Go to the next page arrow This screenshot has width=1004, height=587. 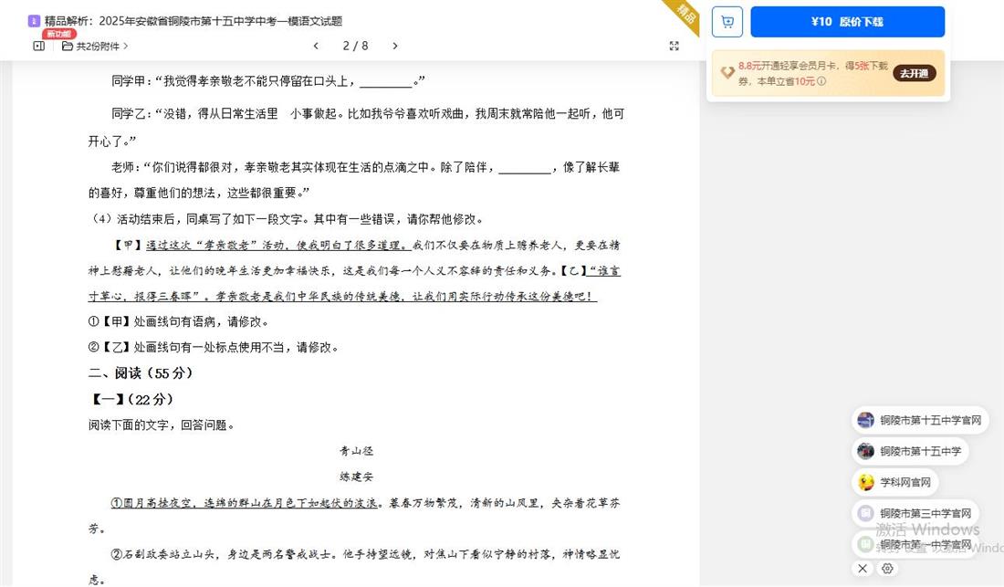395,46
